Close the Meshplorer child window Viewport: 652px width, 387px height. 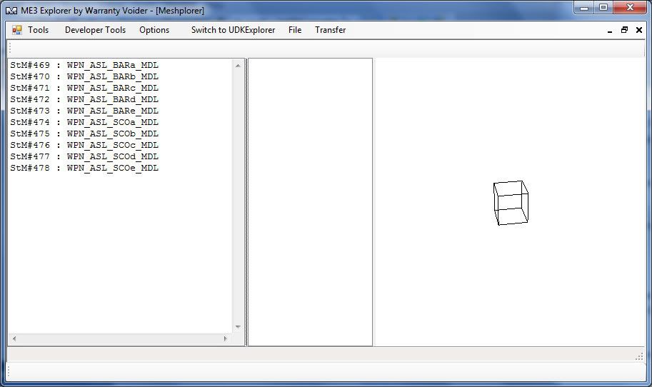tap(639, 30)
